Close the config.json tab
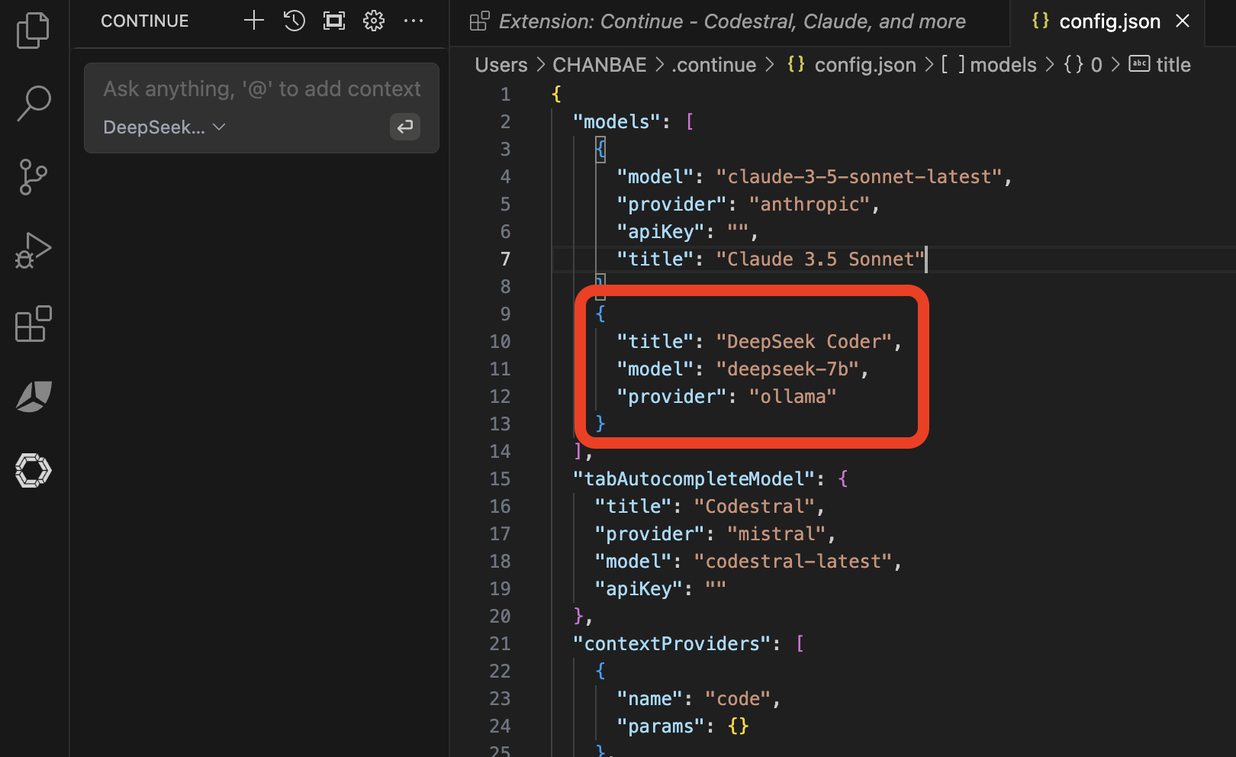This screenshot has height=757, width=1236. [1183, 21]
